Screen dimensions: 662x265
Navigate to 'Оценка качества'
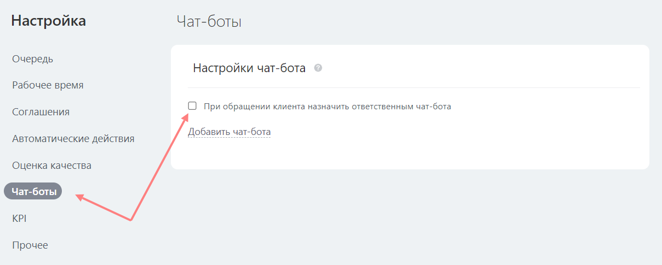[x=51, y=165]
